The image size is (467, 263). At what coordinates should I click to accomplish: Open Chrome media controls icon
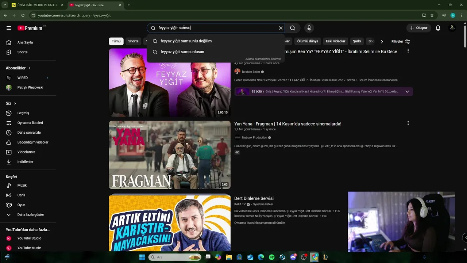point(444,15)
